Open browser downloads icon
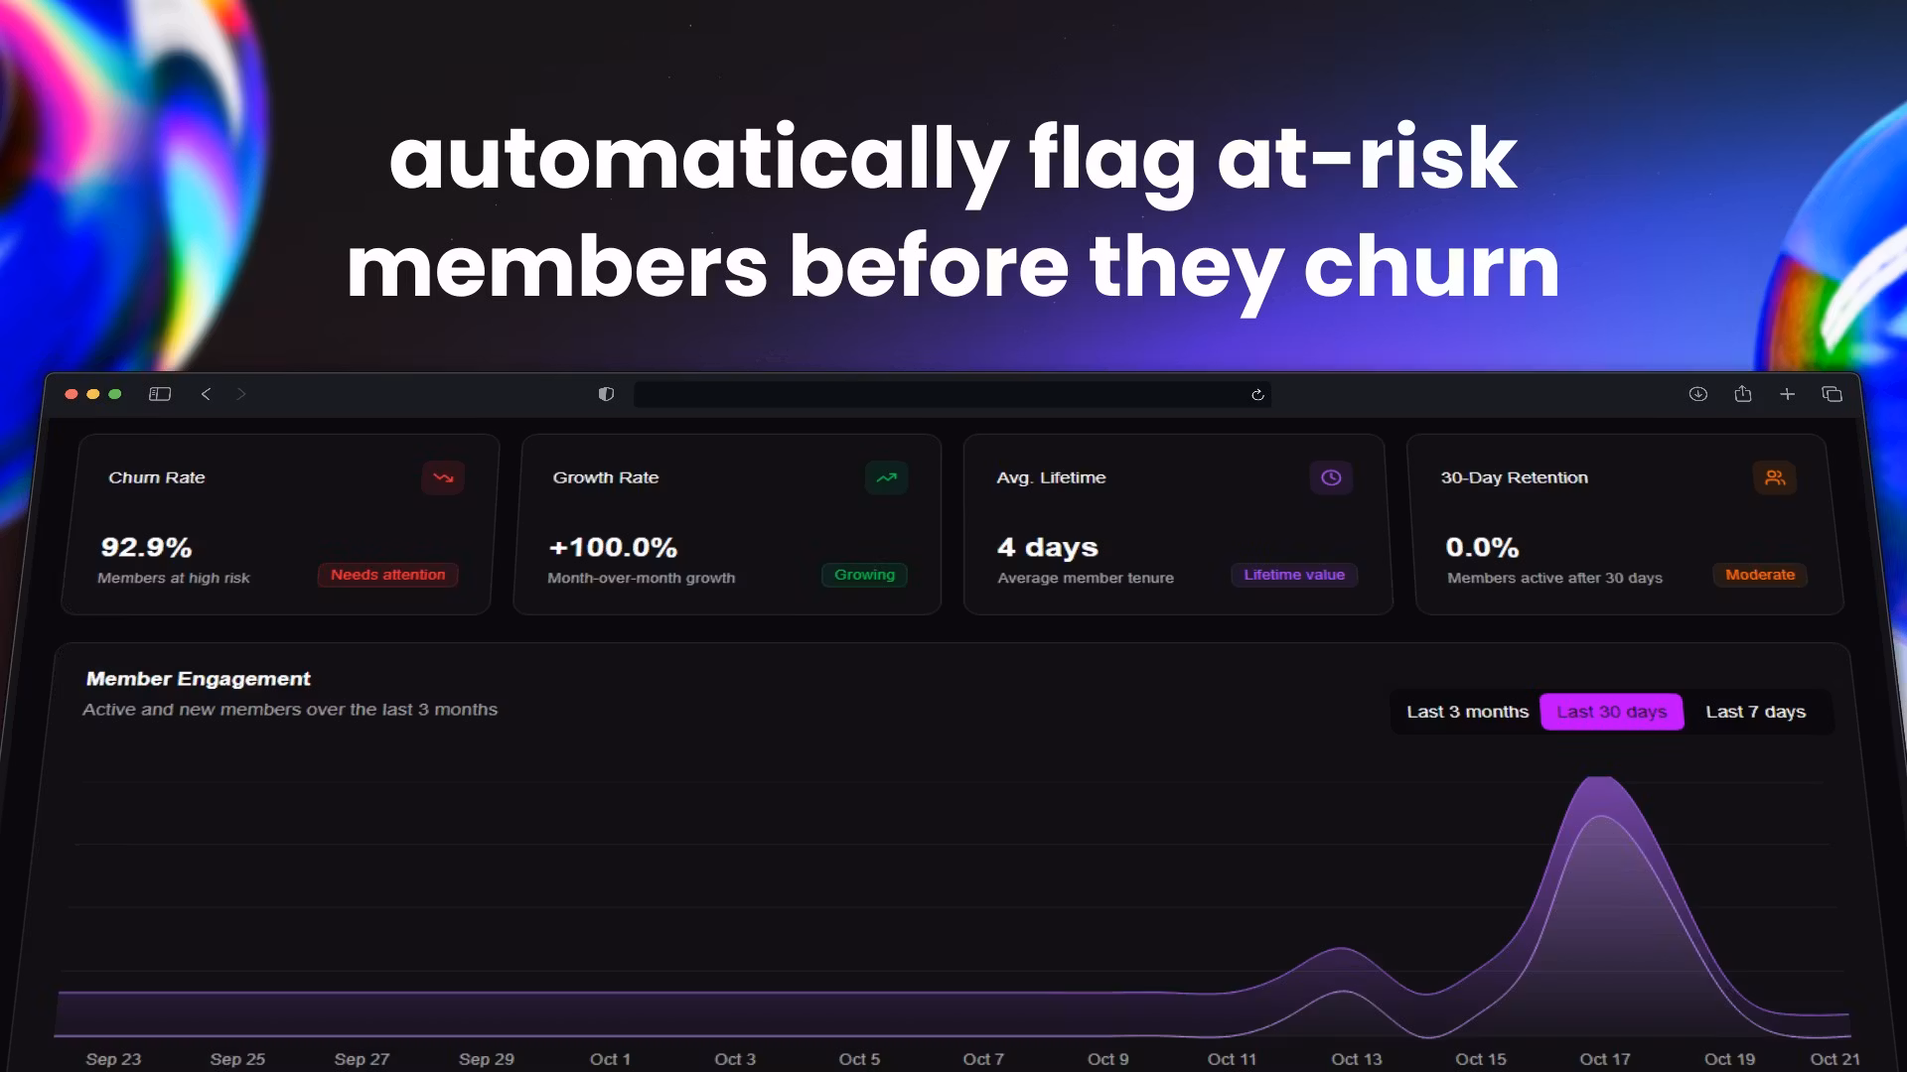The height and width of the screenshot is (1072, 1907). [x=1698, y=394]
